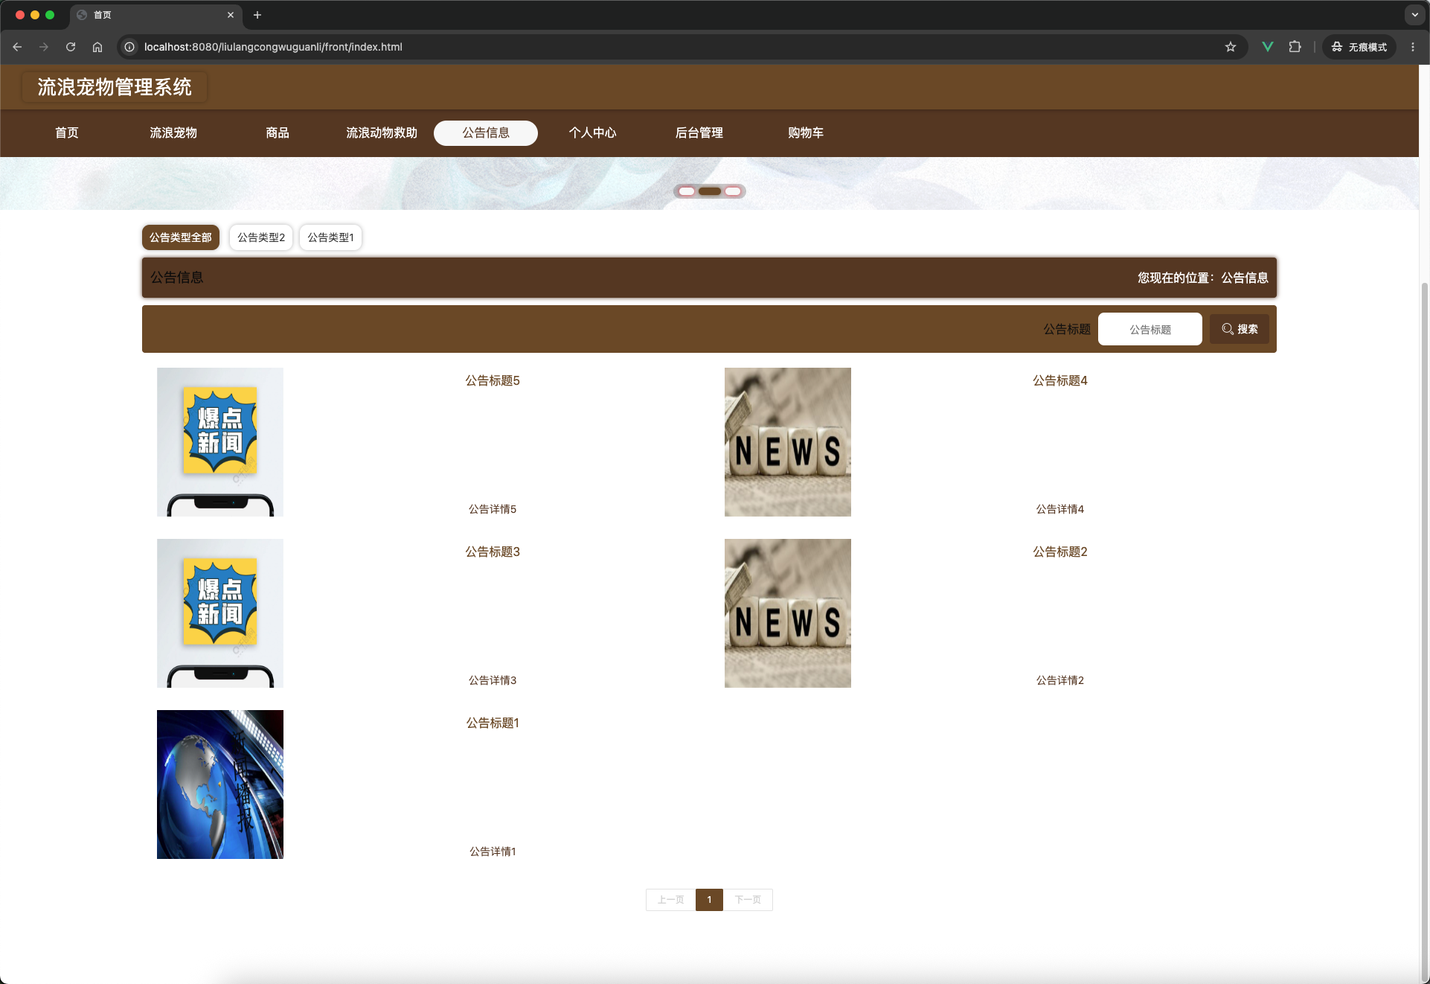
Task: Filter by 公告类型1
Action: point(331,237)
